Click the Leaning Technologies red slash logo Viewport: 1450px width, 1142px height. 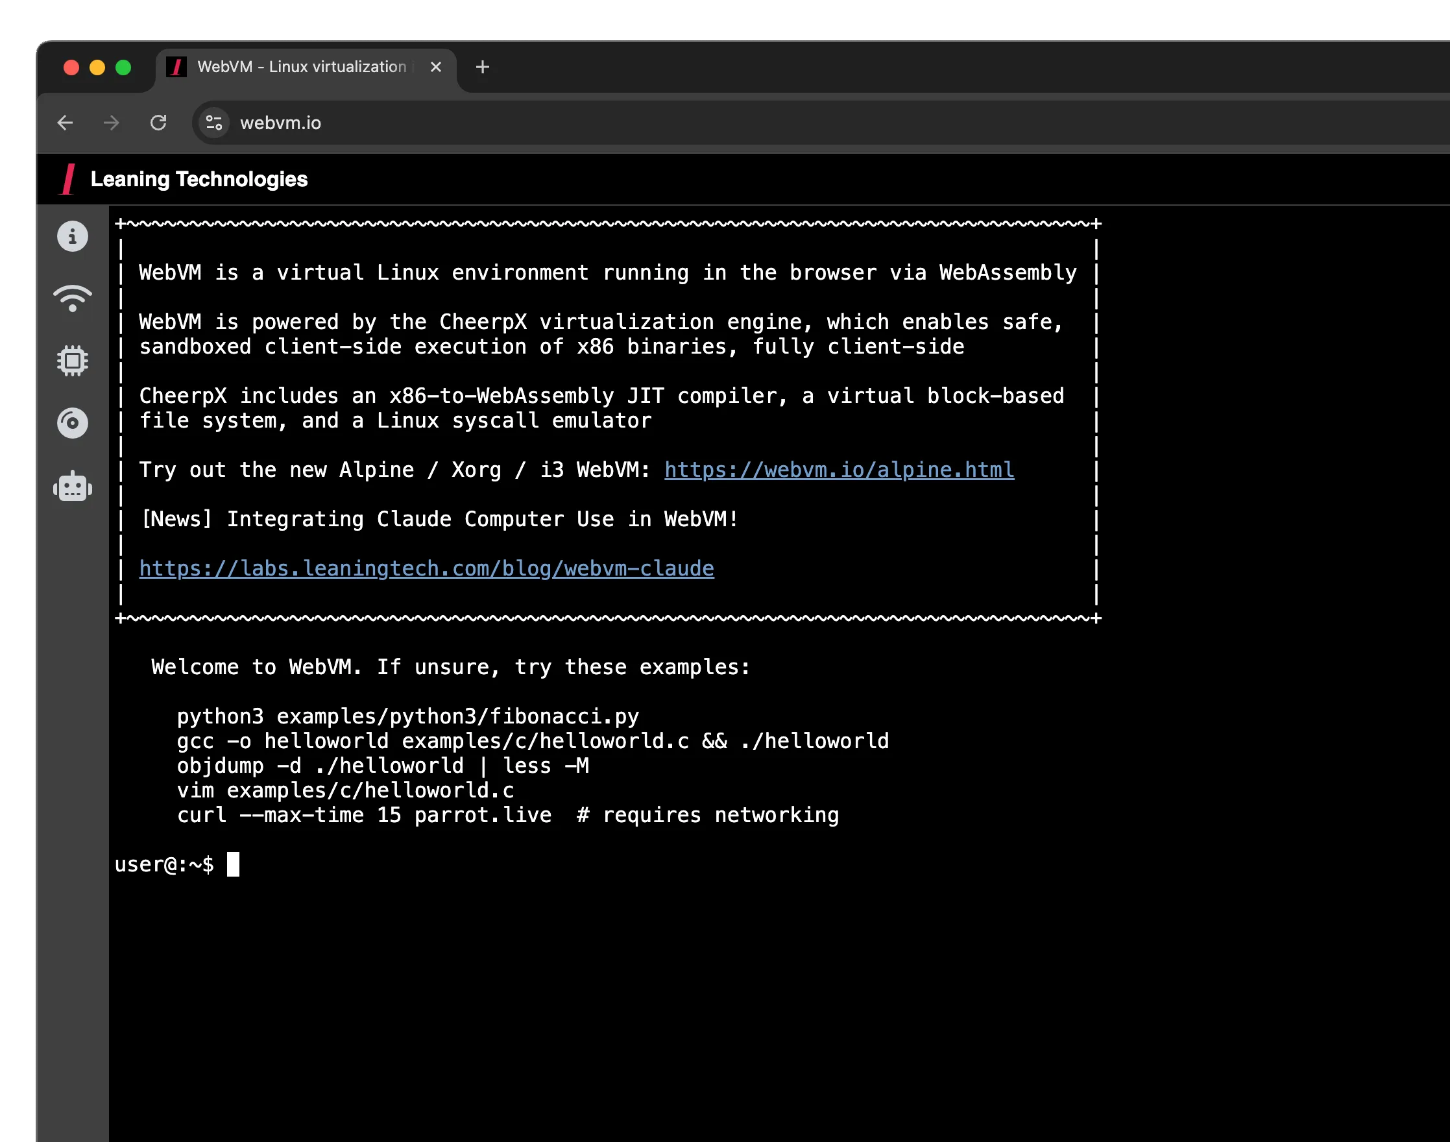coord(68,179)
